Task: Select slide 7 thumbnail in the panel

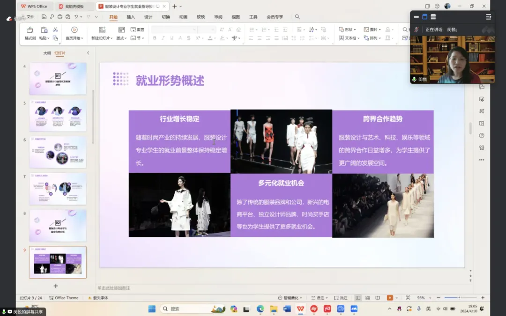Action: [58, 189]
